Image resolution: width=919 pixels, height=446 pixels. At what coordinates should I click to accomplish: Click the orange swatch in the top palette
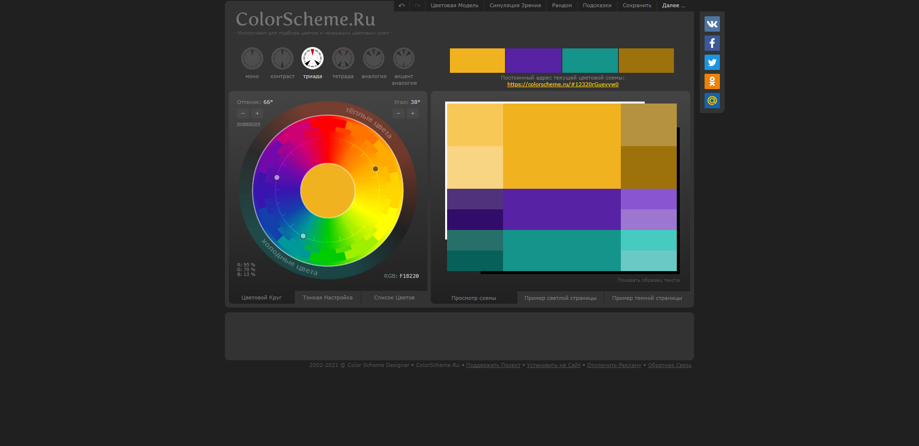click(x=477, y=60)
